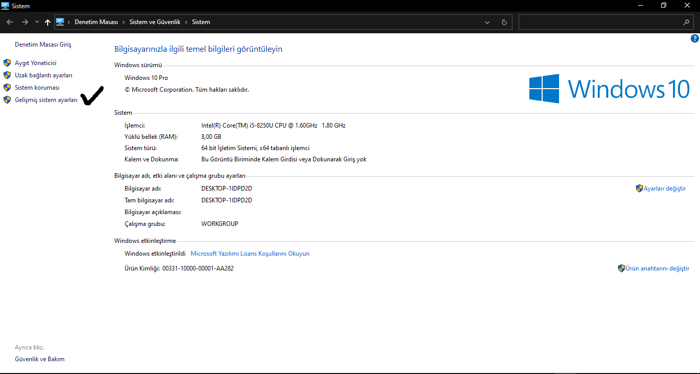The image size is (700, 374).
Task: Restore down the Sistem window
Action: pyautogui.click(x=664, y=6)
